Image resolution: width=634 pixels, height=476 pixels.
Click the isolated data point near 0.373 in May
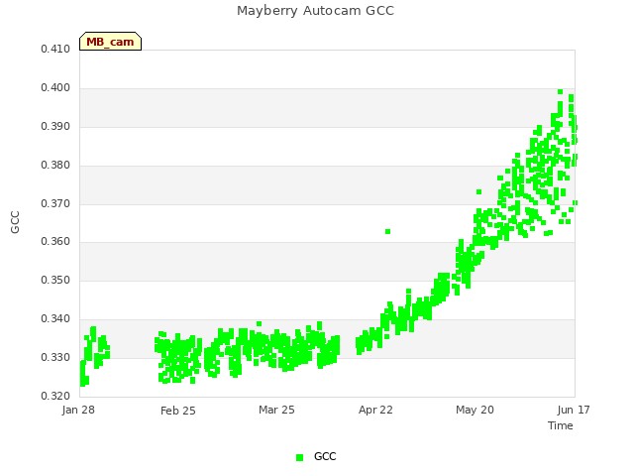coord(478,191)
